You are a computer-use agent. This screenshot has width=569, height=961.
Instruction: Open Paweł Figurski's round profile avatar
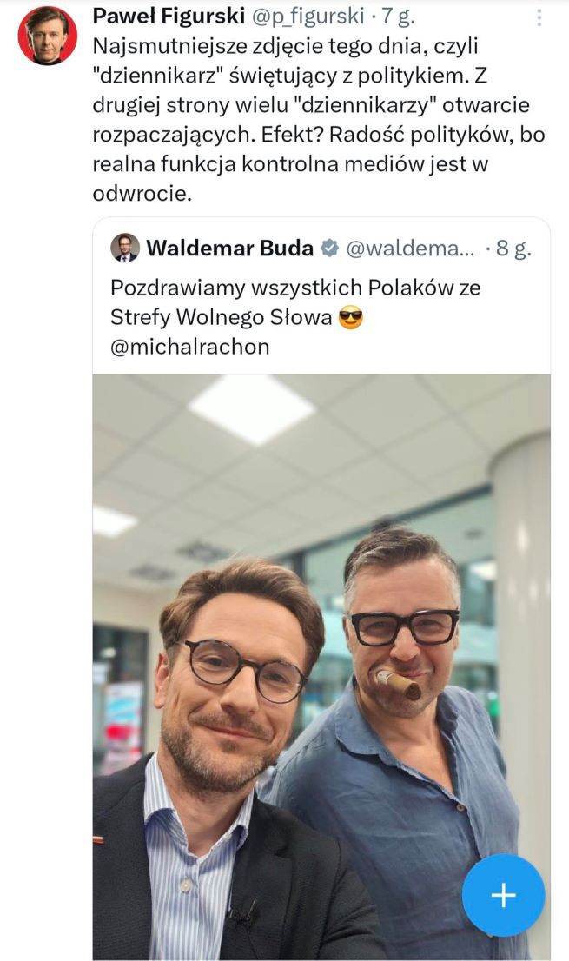(47, 36)
